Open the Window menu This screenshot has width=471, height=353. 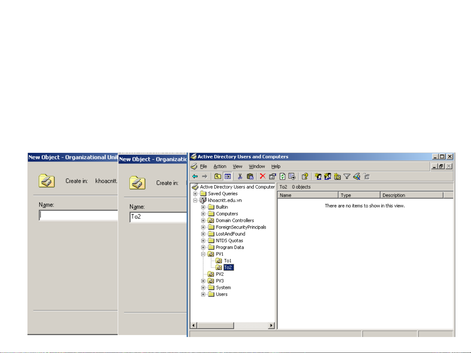257,167
